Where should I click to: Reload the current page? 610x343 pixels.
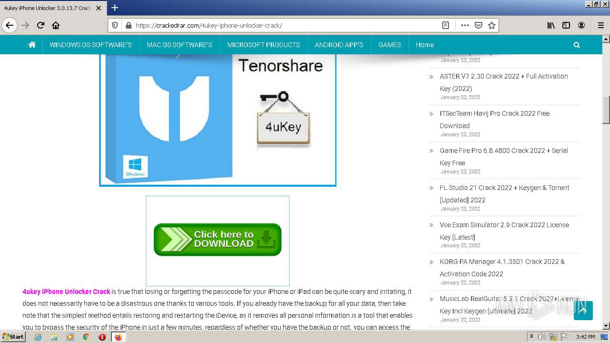click(41, 25)
